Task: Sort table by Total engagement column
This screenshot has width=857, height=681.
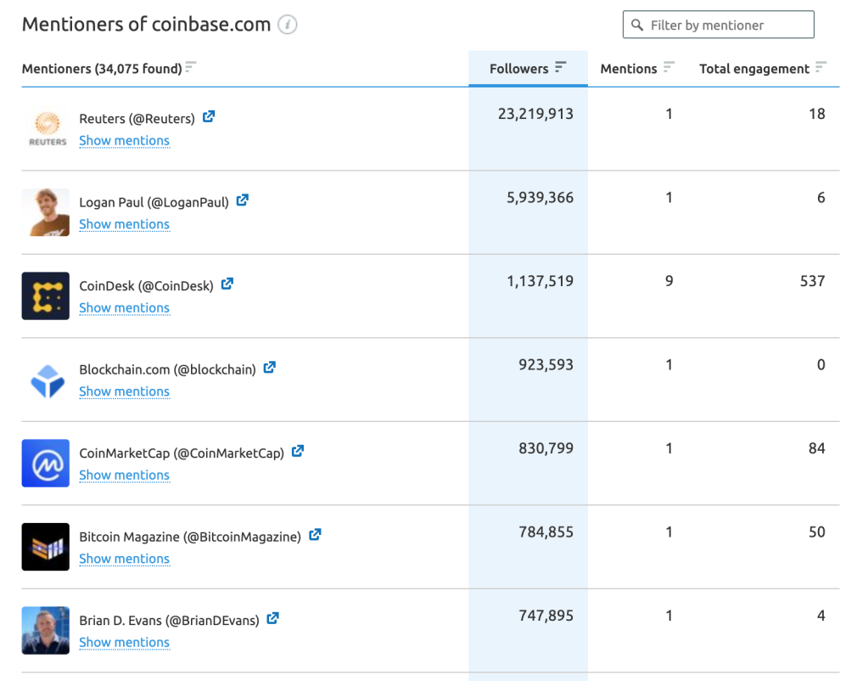Action: (821, 68)
